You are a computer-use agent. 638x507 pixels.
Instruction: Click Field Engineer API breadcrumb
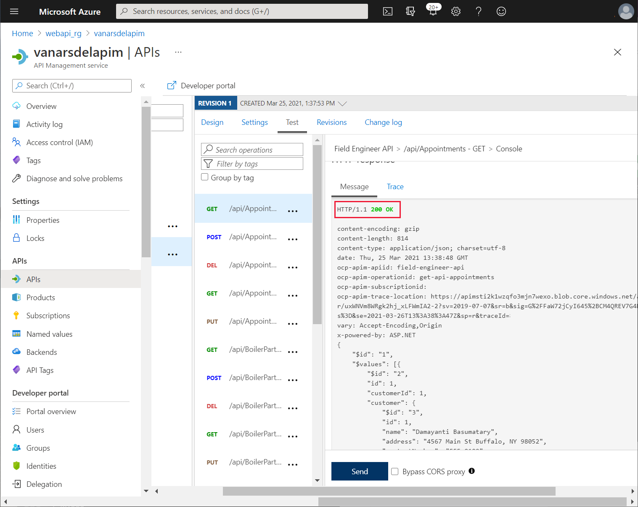(363, 149)
